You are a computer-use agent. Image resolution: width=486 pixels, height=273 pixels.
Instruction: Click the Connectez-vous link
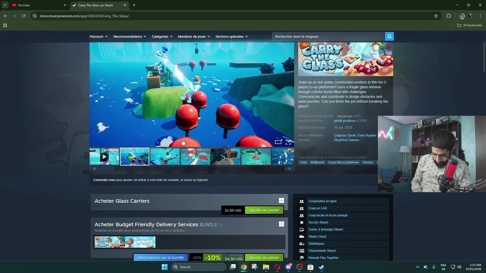104,180
